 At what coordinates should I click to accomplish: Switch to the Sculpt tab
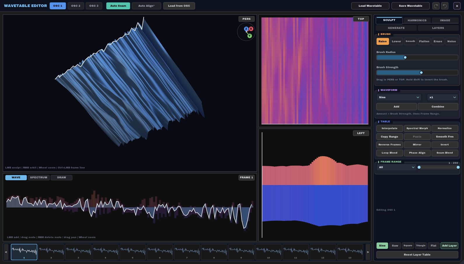pos(389,20)
